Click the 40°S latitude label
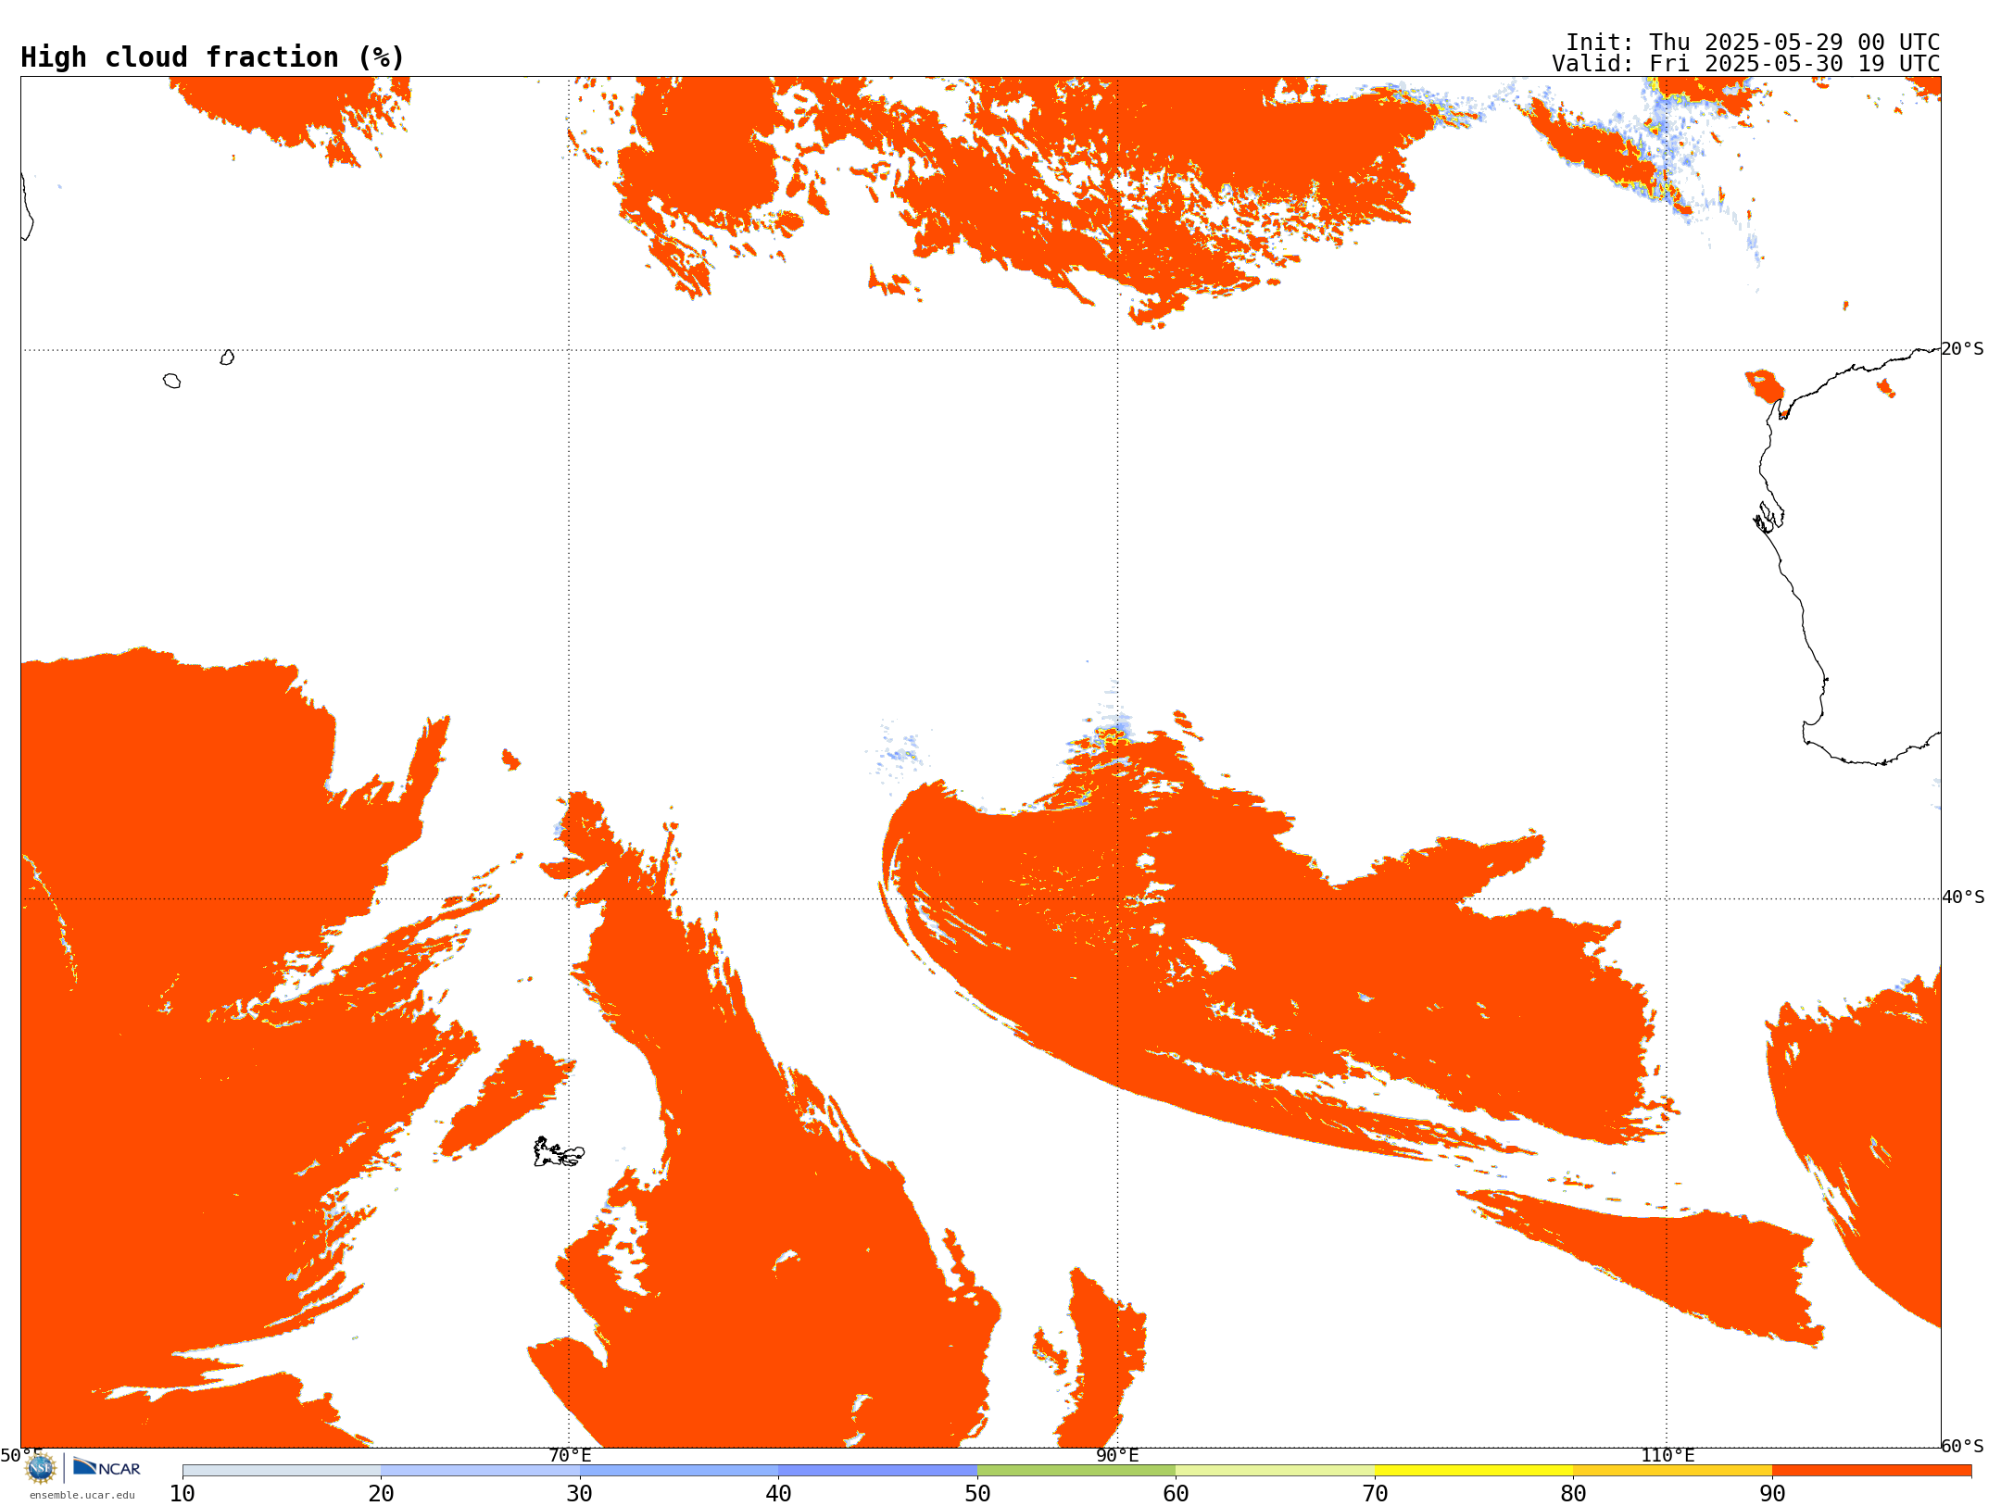Image resolution: width=2001 pixels, height=1506 pixels. (x=1963, y=897)
